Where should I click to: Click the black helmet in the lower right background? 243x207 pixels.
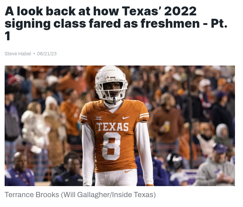[x=175, y=162]
